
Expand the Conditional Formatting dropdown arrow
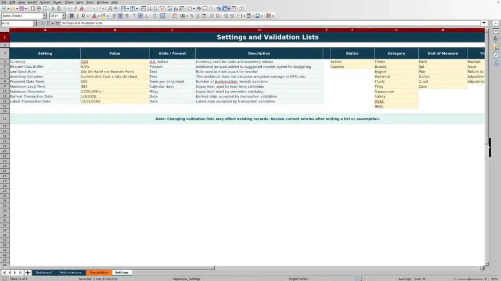coord(273,16)
